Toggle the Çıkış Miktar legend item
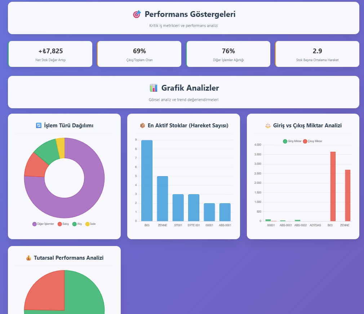This screenshot has width=364, height=314. click(312, 141)
